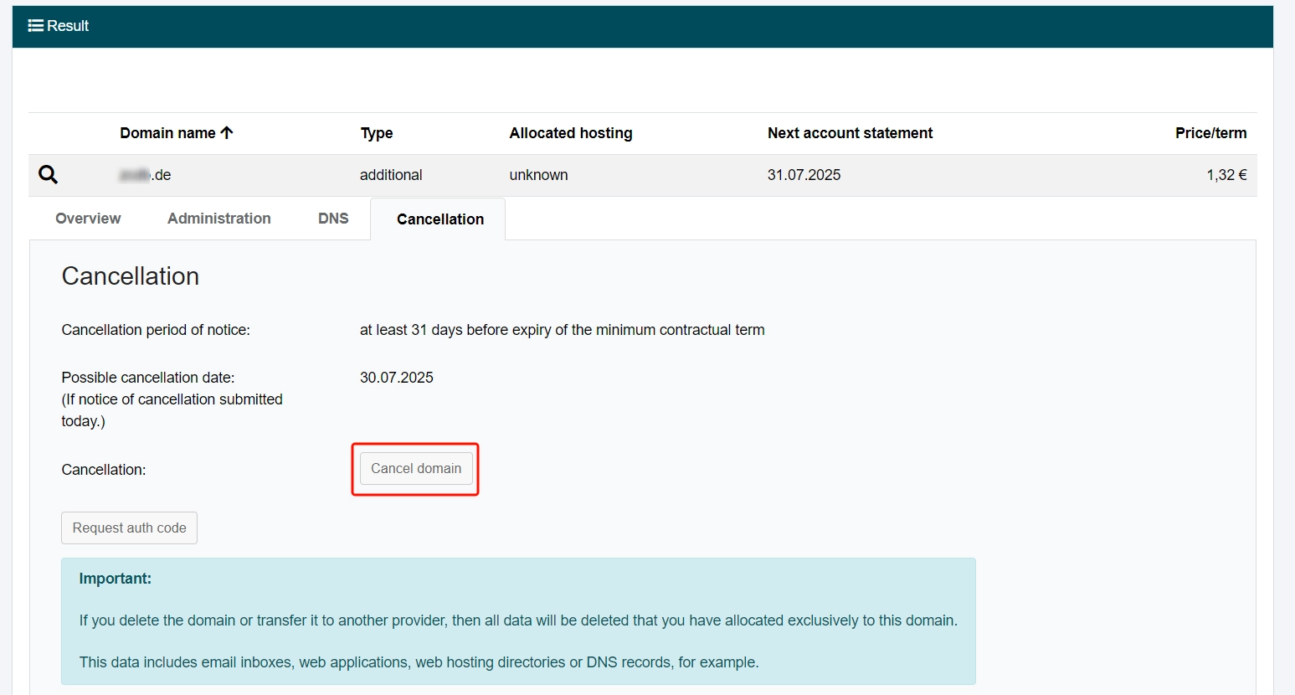The width and height of the screenshot is (1295, 695).
Task: Sort by the Type column header
Action: click(x=377, y=133)
